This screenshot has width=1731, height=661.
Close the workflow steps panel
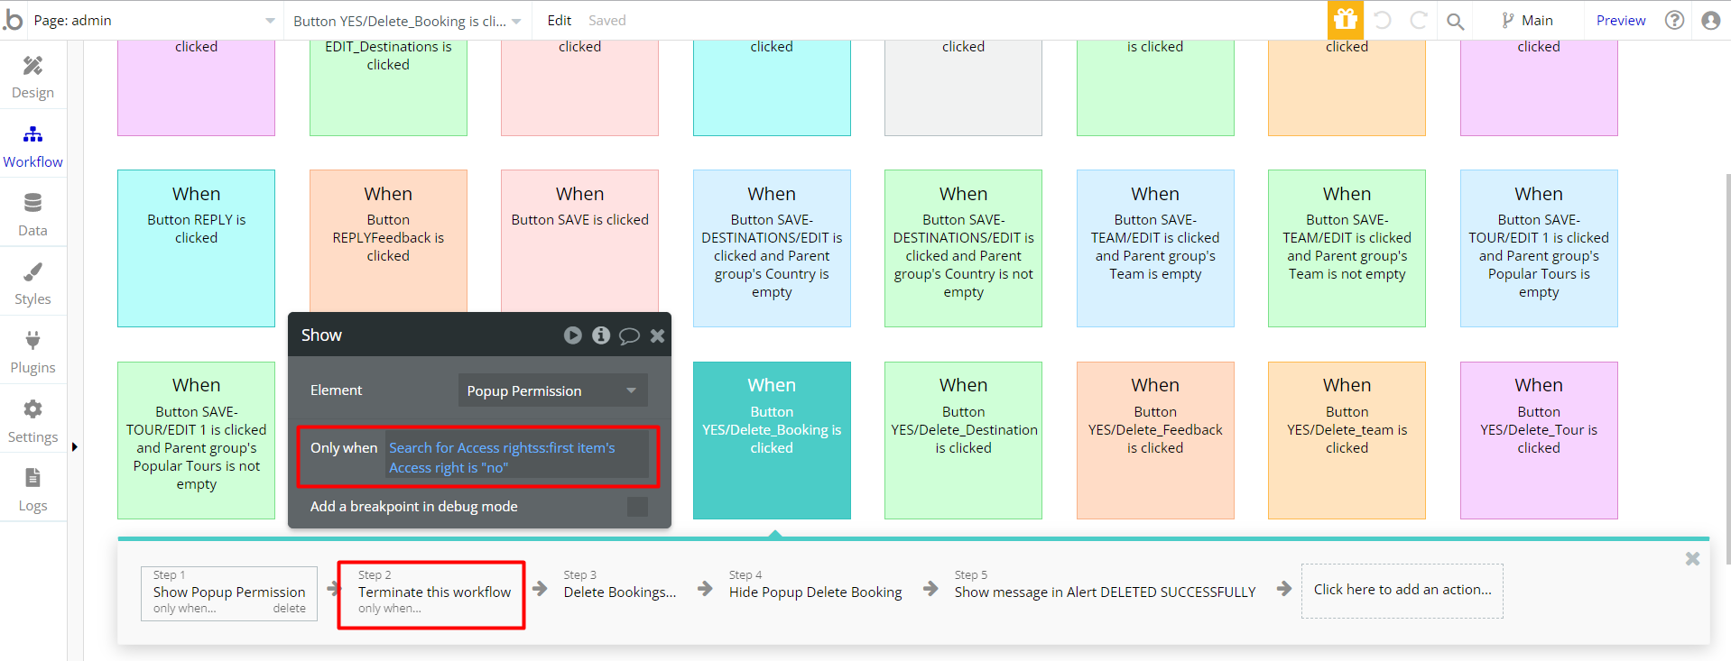1692,559
